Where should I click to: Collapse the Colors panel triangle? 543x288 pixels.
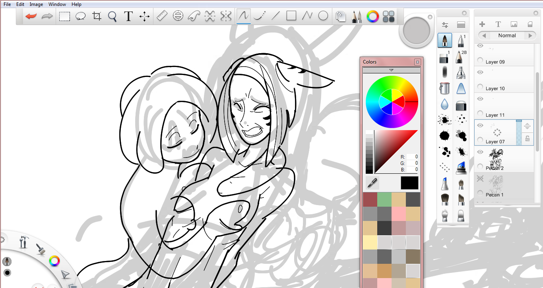(x=391, y=70)
